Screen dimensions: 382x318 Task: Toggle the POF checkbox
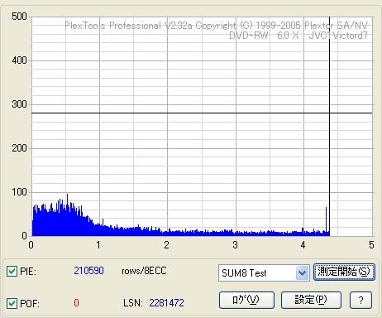(12, 303)
